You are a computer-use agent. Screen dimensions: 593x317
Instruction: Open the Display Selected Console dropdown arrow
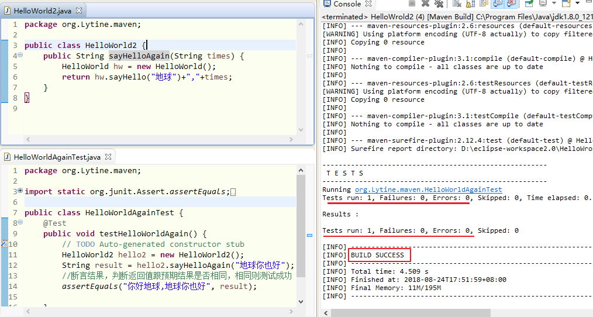[554, 3]
